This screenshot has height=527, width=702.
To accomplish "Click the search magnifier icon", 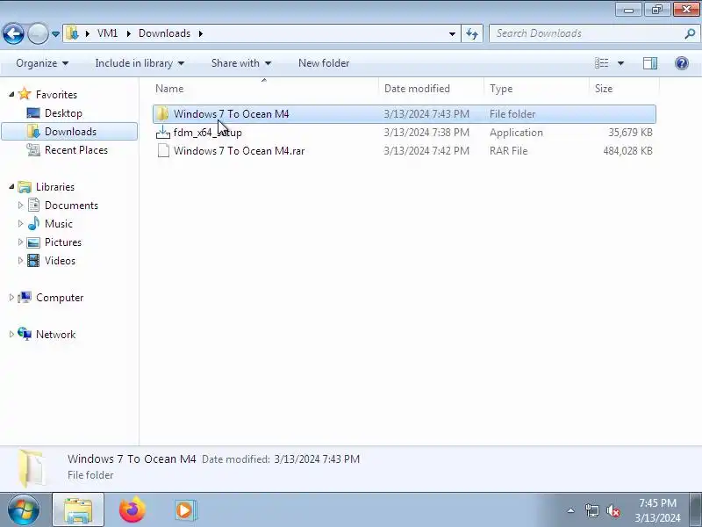I will tap(691, 33).
